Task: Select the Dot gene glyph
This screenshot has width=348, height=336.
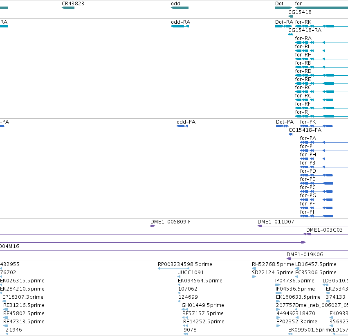Action: [284, 8]
